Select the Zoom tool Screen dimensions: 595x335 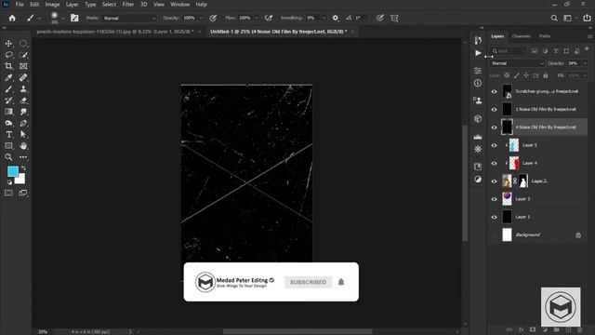click(x=8, y=157)
